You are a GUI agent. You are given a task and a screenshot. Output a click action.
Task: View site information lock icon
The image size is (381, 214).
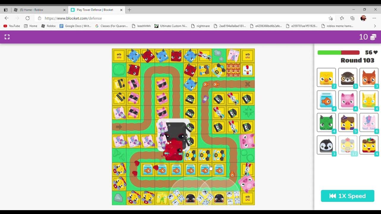(x=40, y=18)
